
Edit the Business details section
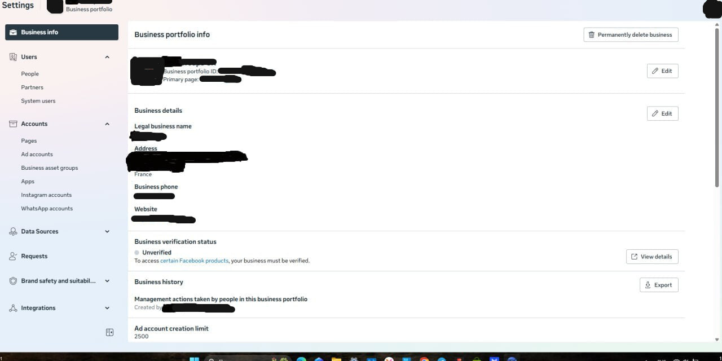coord(662,113)
